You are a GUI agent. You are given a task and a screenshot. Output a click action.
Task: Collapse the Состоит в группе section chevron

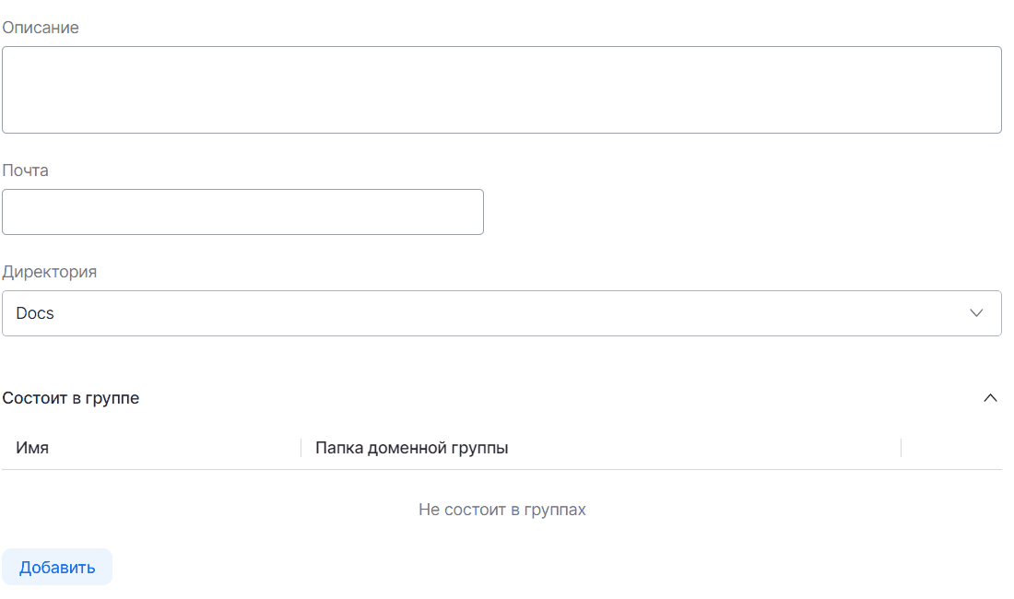coord(991,398)
